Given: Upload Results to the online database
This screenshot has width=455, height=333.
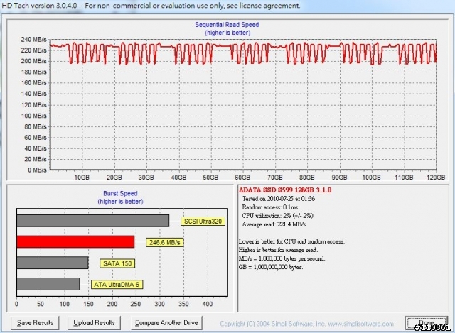Looking at the screenshot, I should [x=94, y=322].
